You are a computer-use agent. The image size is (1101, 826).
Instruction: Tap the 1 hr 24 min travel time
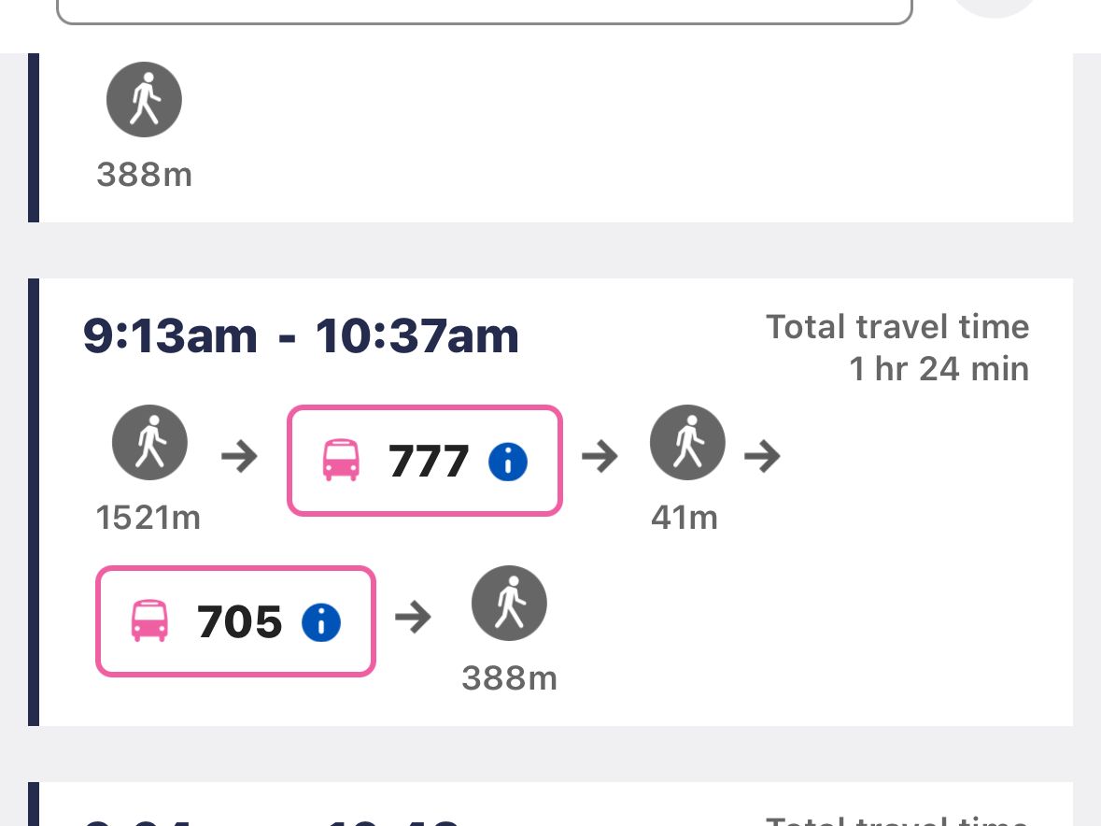[x=939, y=369]
